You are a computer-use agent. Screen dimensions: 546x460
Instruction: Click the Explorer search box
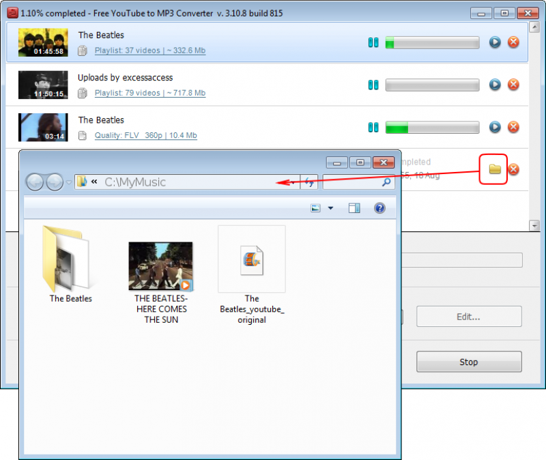359,182
